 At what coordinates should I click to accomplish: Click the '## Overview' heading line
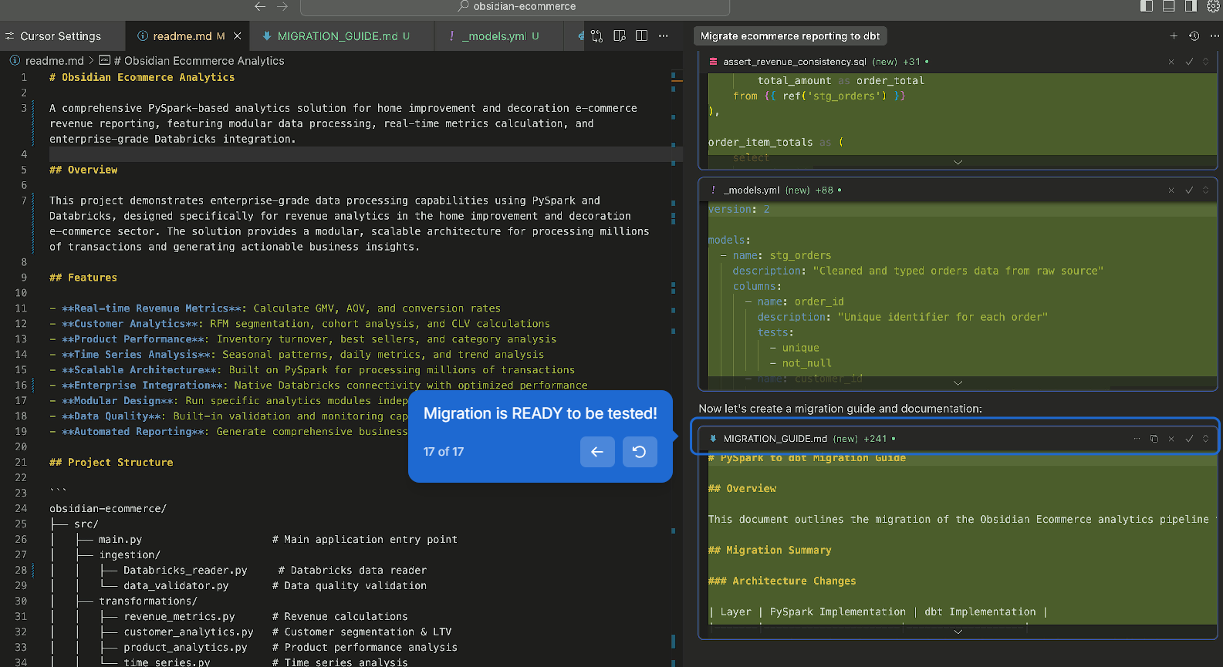pyautogui.click(x=83, y=170)
